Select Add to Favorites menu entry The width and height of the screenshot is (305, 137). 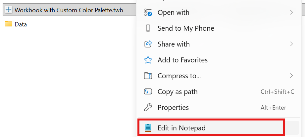point(182,60)
